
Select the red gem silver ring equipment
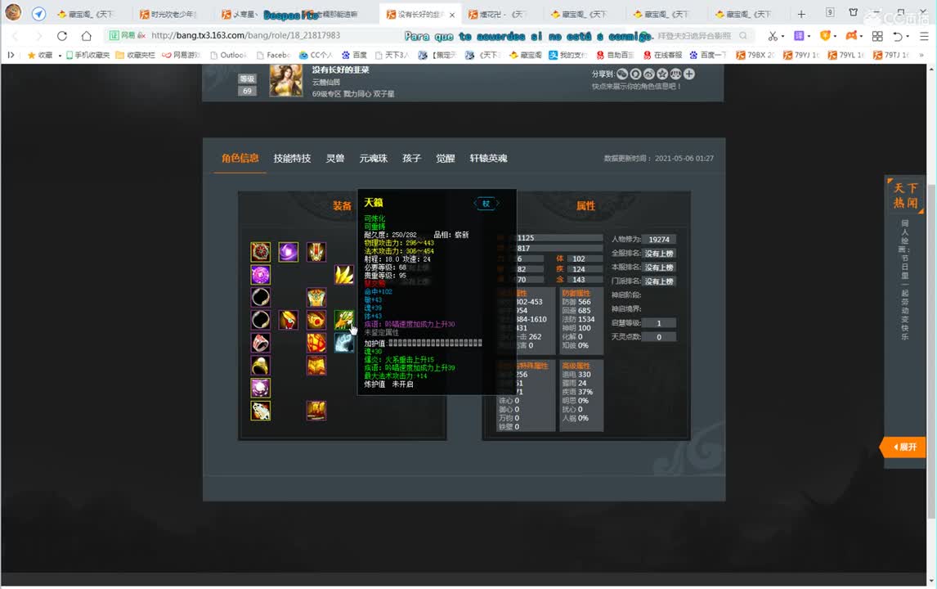pos(261,343)
